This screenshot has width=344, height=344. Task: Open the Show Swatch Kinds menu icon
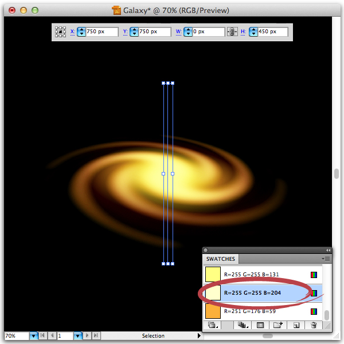tap(243, 325)
